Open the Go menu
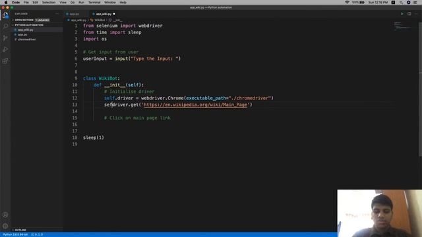422x237 pixels. [x=73, y=3]
